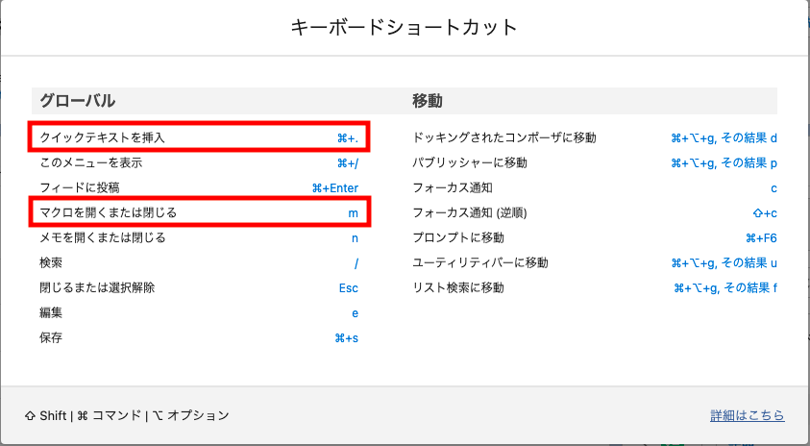Open the 詳細はこちら link
Viewport: 810px width, 446px height.
[747, 415]
